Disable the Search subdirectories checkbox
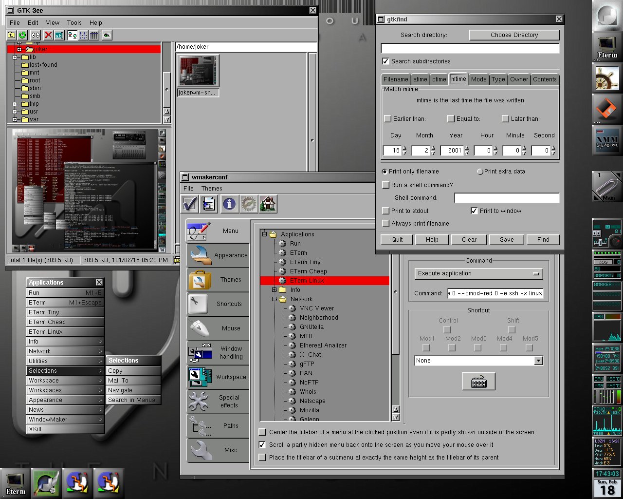This screenshot has height=499, width=623. point(386,61)
